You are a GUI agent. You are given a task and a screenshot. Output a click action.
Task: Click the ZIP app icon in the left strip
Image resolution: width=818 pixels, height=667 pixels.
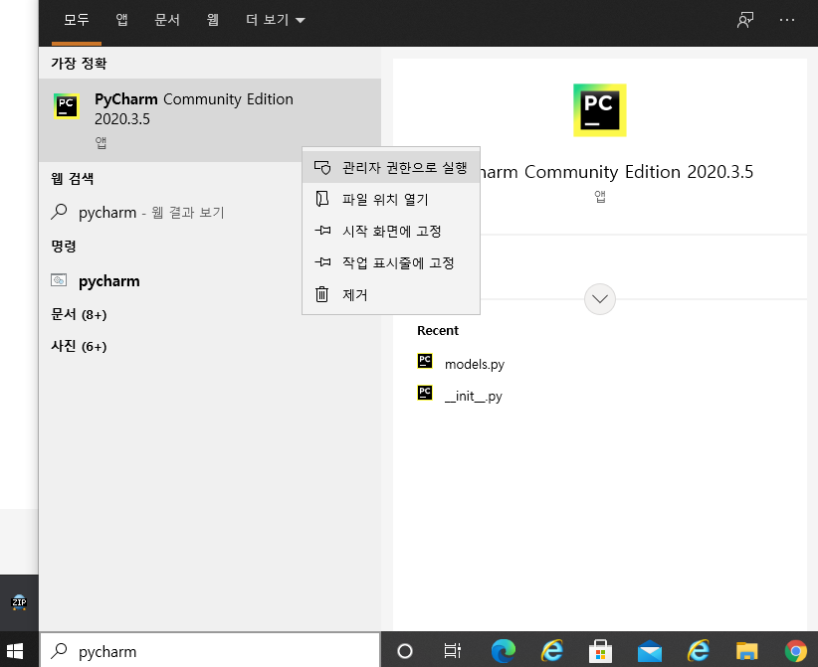click(x=19, y=601)
